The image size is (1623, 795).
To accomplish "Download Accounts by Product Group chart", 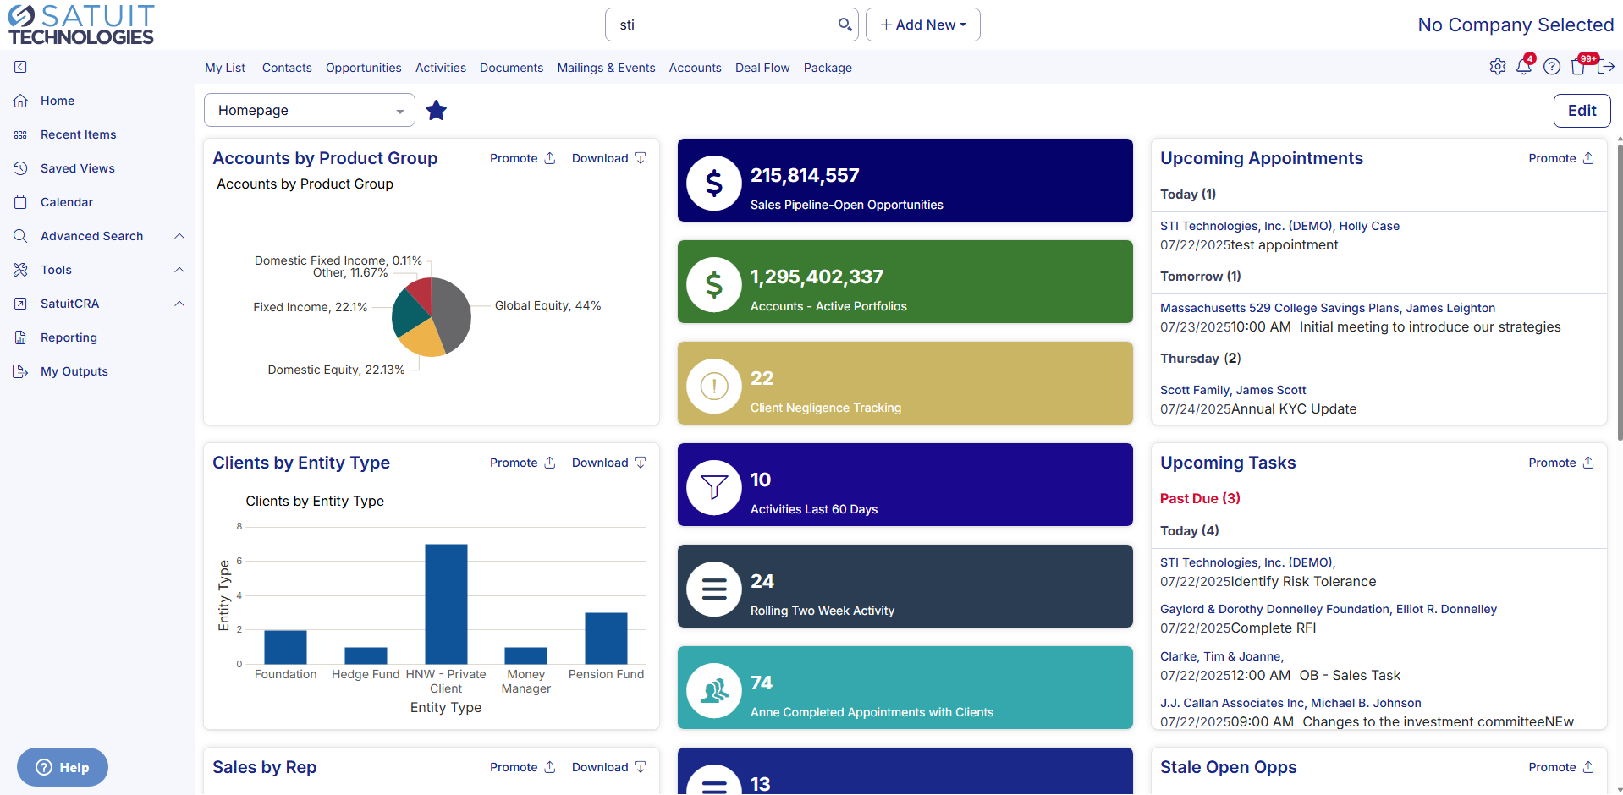I will pyautogui.click(x=609, y=158).
